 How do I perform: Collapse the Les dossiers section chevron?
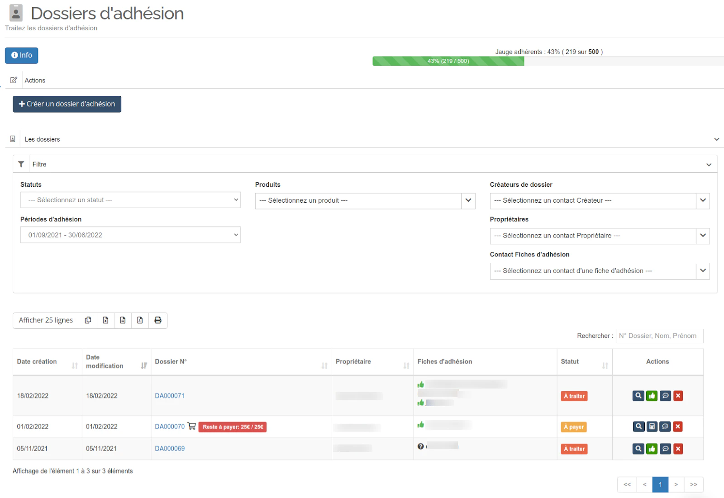[716, 139]
